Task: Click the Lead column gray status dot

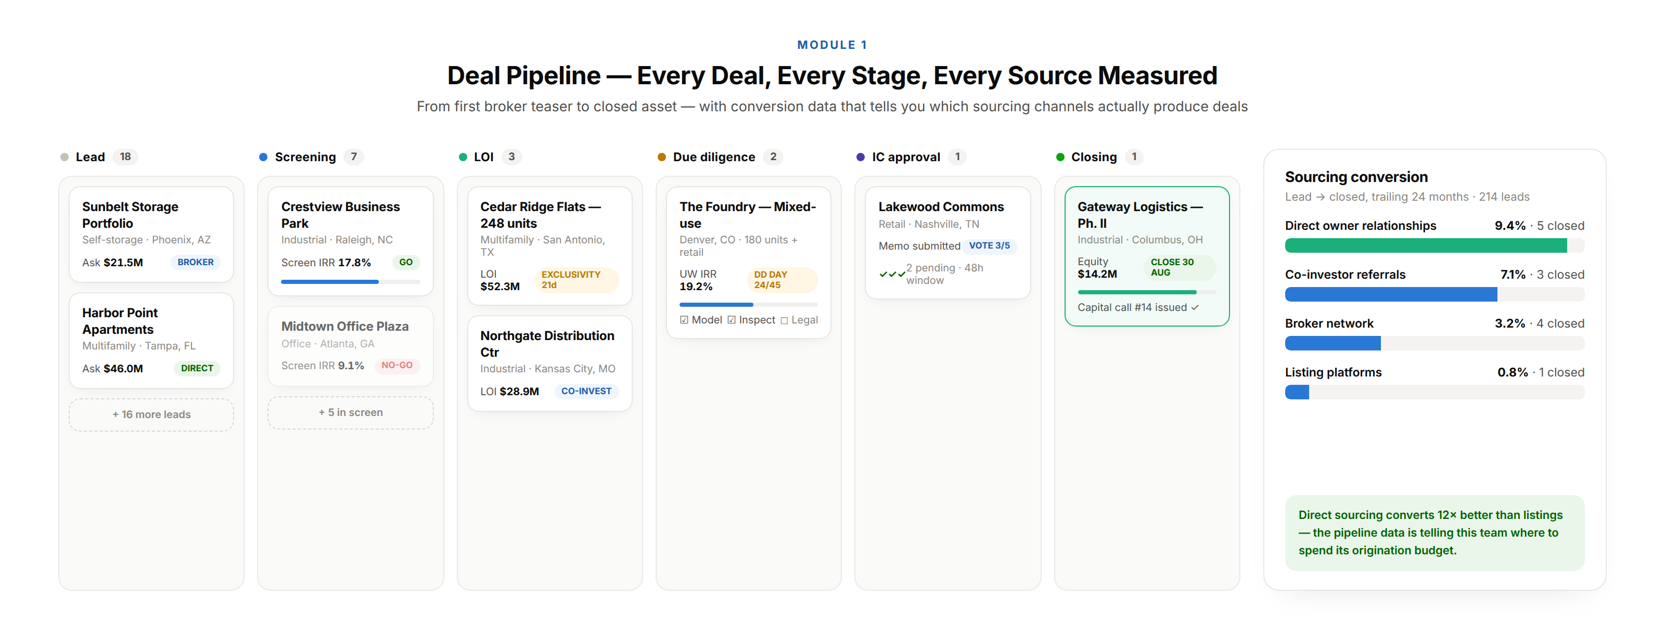Action: click(x=64, y=157)
